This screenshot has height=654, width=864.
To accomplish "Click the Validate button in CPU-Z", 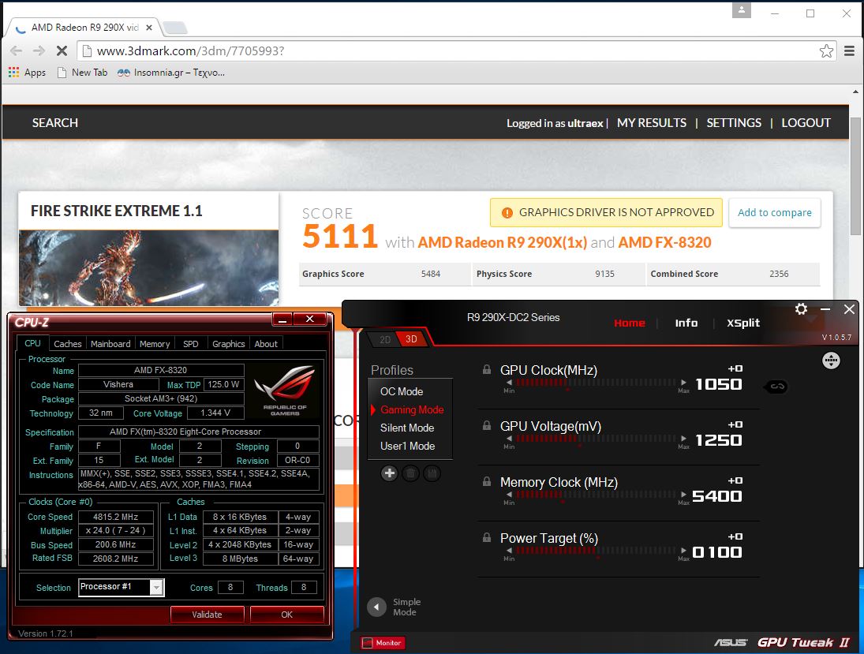I will coord(208,615).
